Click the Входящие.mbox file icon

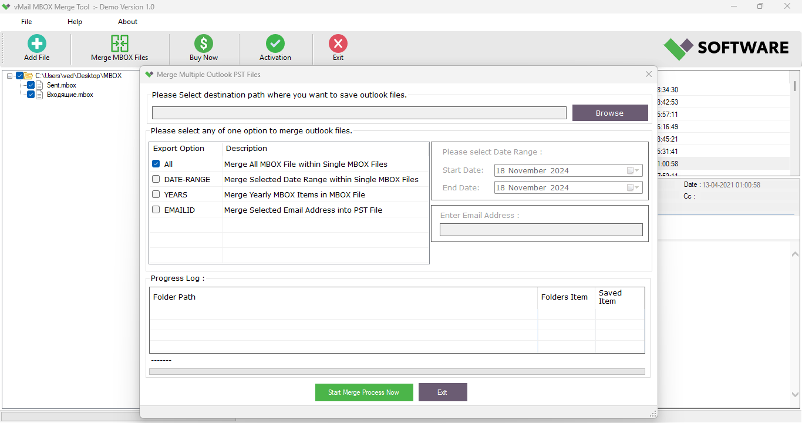40,95
